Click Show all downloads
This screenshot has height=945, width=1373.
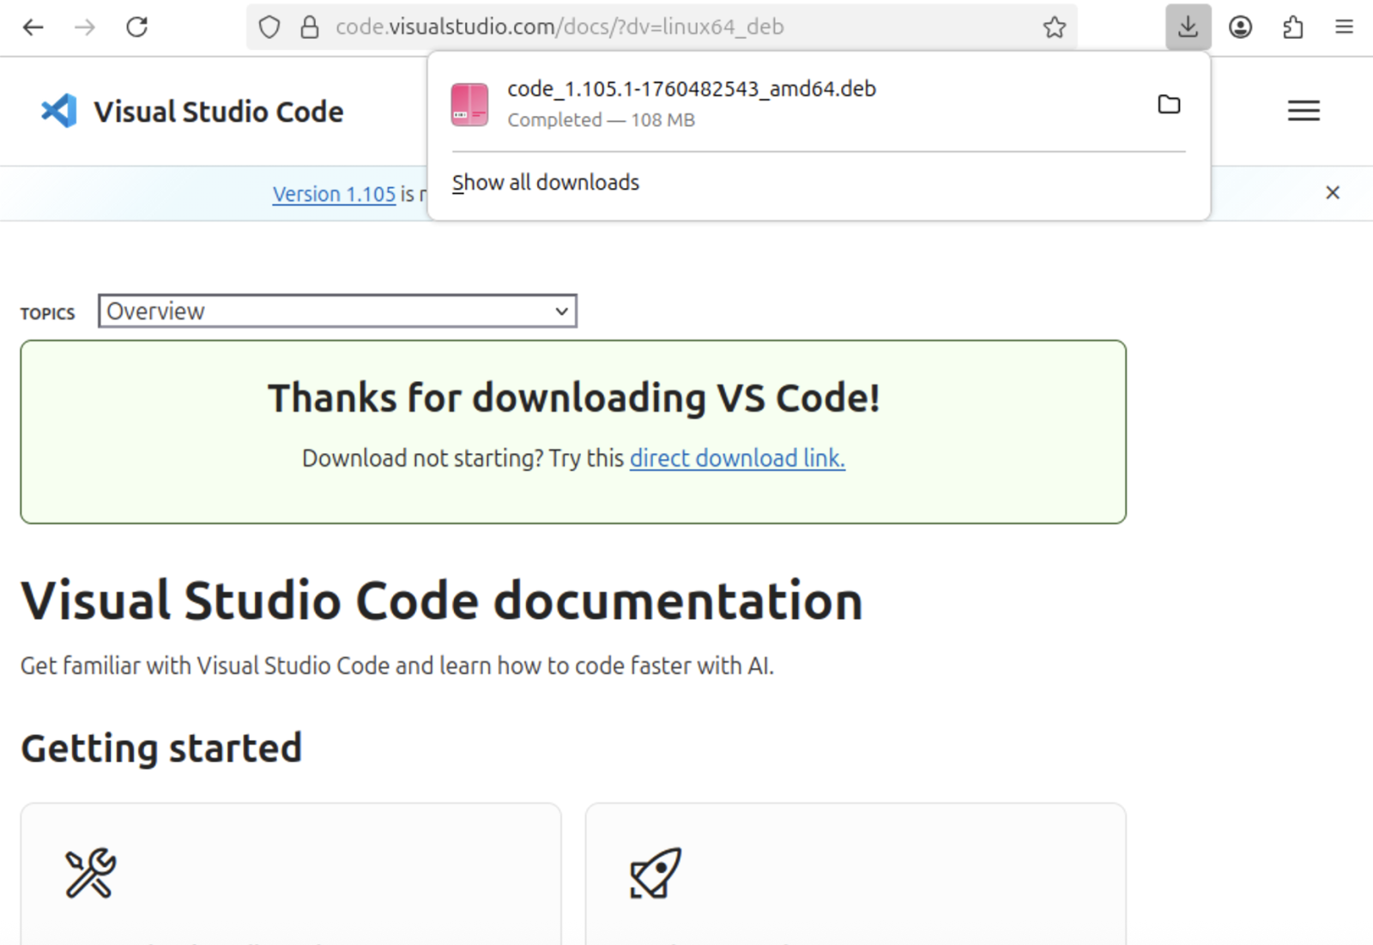pyautogui.click(x=546, y=183)
